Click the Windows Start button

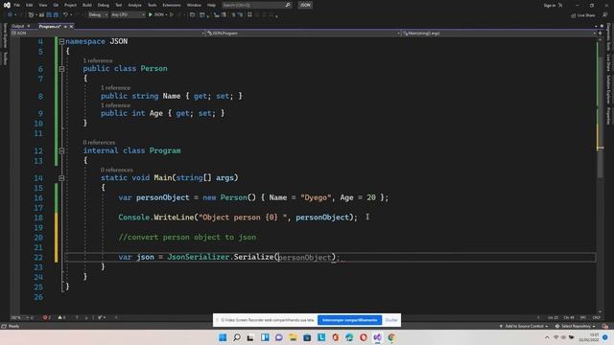(223, 337)
